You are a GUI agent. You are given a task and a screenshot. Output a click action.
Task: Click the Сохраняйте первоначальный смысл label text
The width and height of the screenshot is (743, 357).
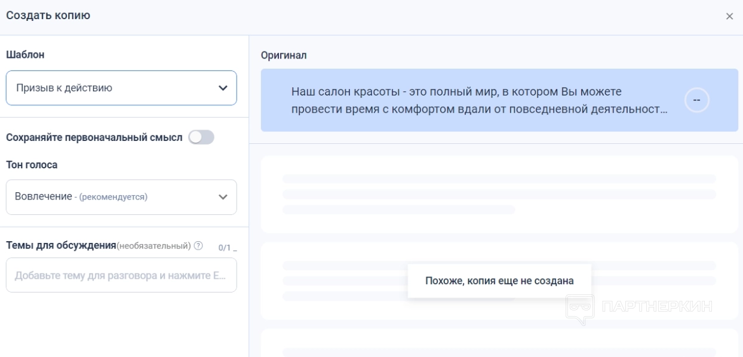pos(94,138)
